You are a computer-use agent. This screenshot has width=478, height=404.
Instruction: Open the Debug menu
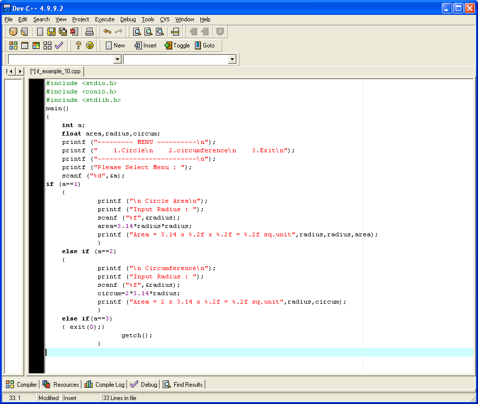[128, 19]
